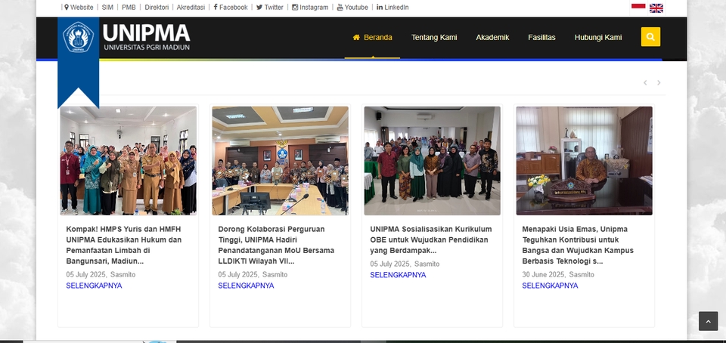Open the Hubungi Kami menu

pos(597,38)
